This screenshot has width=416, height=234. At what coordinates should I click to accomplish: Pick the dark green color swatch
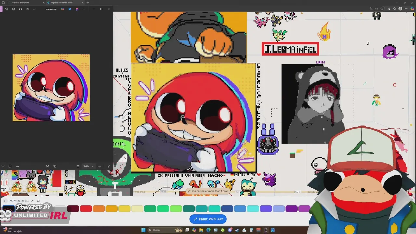point(150,209)
